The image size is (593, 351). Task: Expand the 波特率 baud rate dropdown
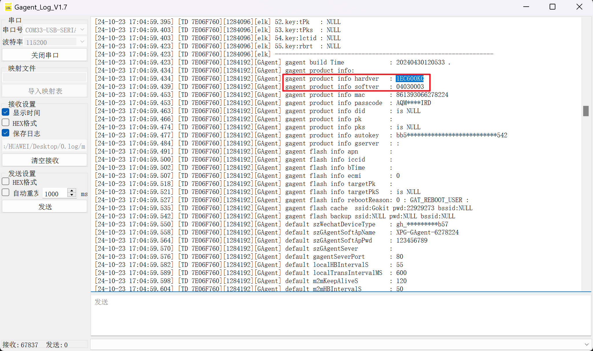(82, 42)
